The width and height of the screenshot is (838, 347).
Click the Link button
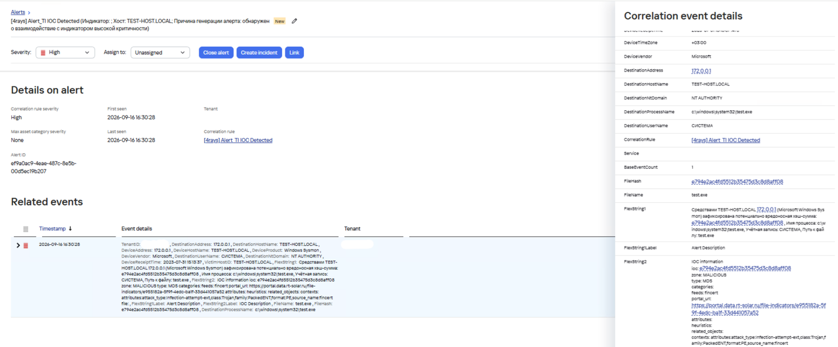coord(294,53)
